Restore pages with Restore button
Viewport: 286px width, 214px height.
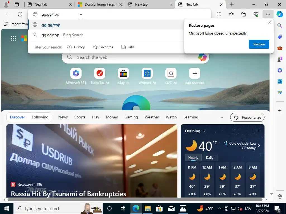pos(259,44)
